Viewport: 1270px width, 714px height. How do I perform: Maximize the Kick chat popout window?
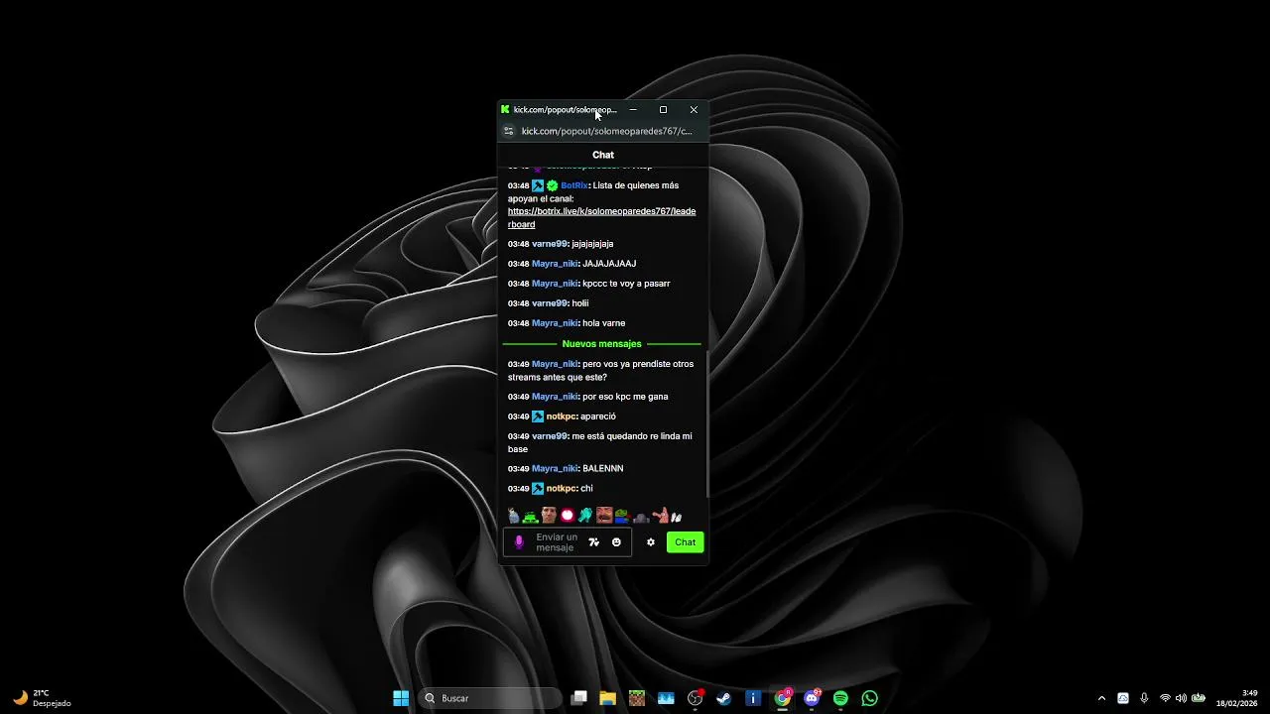(x=663, y=109)
